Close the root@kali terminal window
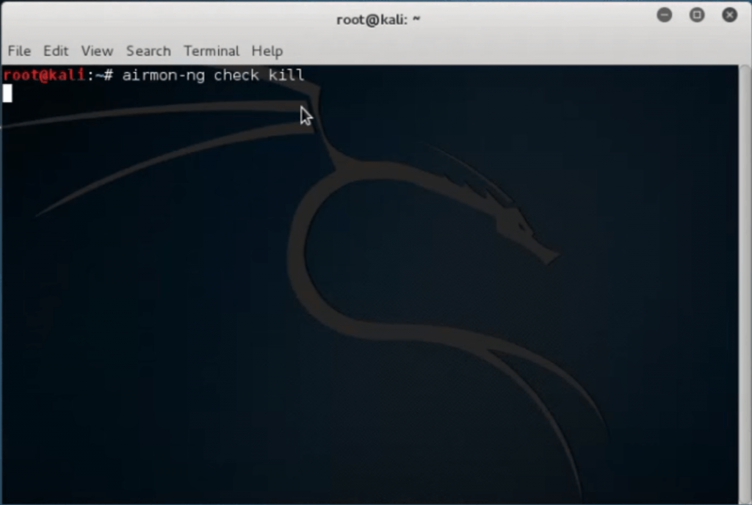 [729, 15]
